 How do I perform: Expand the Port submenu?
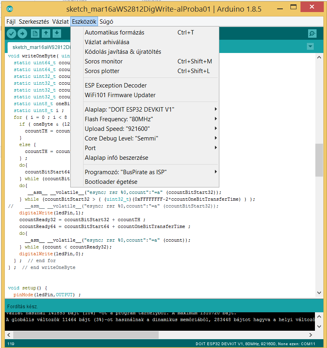(145, 148)
